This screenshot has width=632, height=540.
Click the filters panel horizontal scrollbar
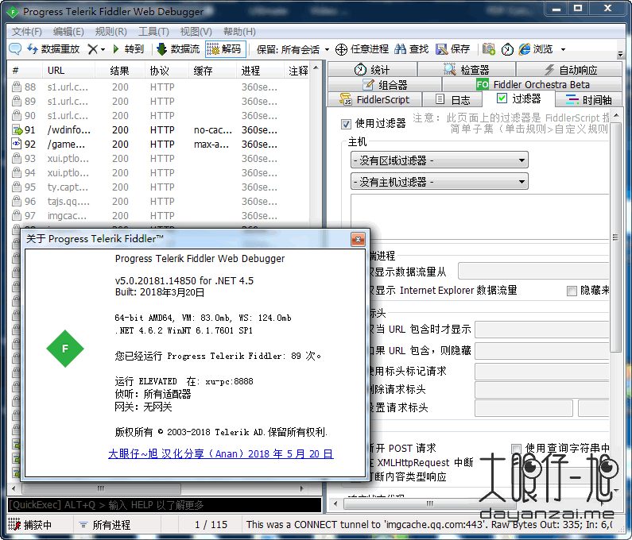(429, 503)
